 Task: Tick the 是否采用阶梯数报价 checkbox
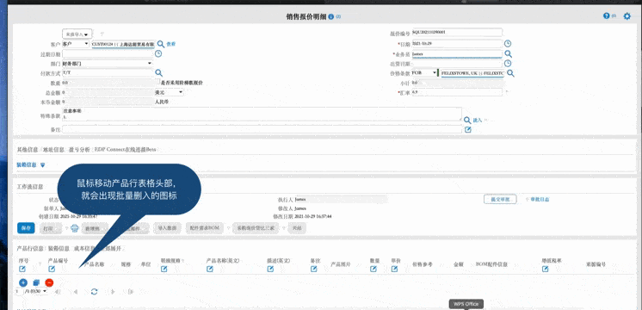[x=157, y=83]
